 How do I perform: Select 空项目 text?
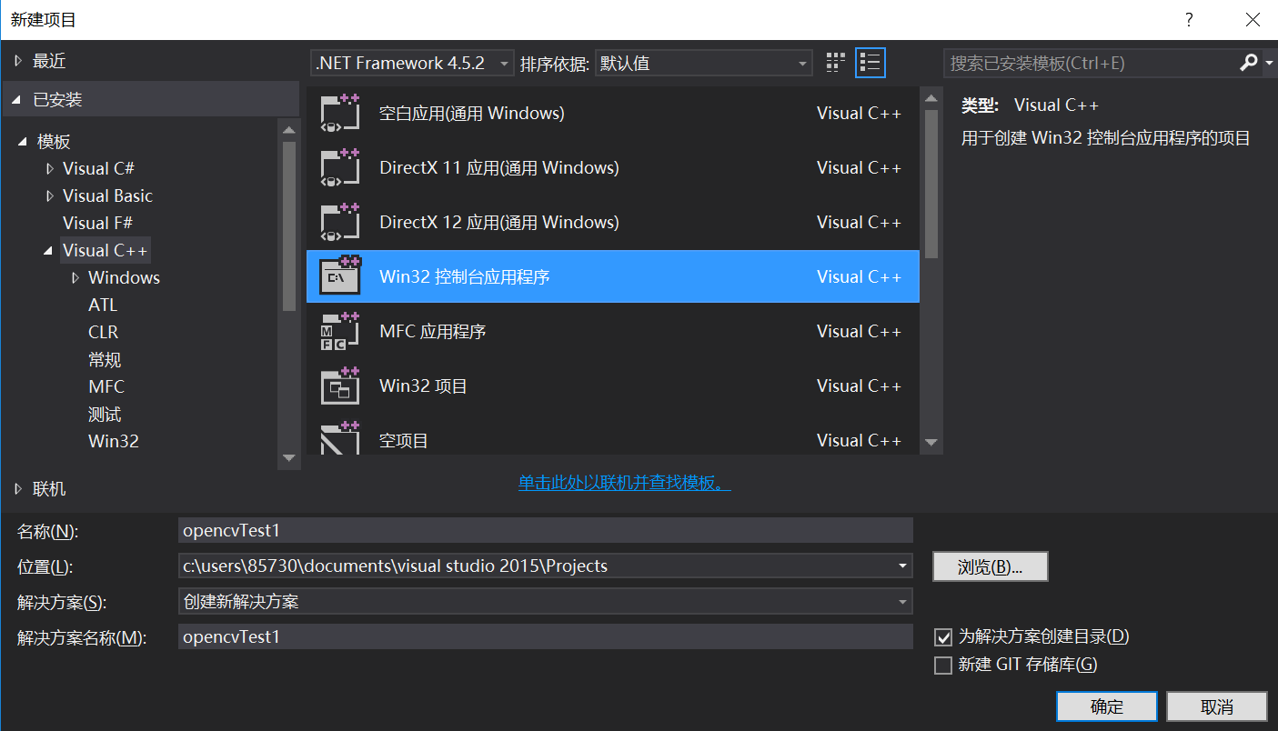[x=404, y=441]
